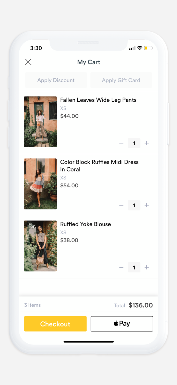This screenshot has width=177, height=385.
Task: Open the Fallen Leaves Wide Leg Pants photo
Action: [40, 122]
